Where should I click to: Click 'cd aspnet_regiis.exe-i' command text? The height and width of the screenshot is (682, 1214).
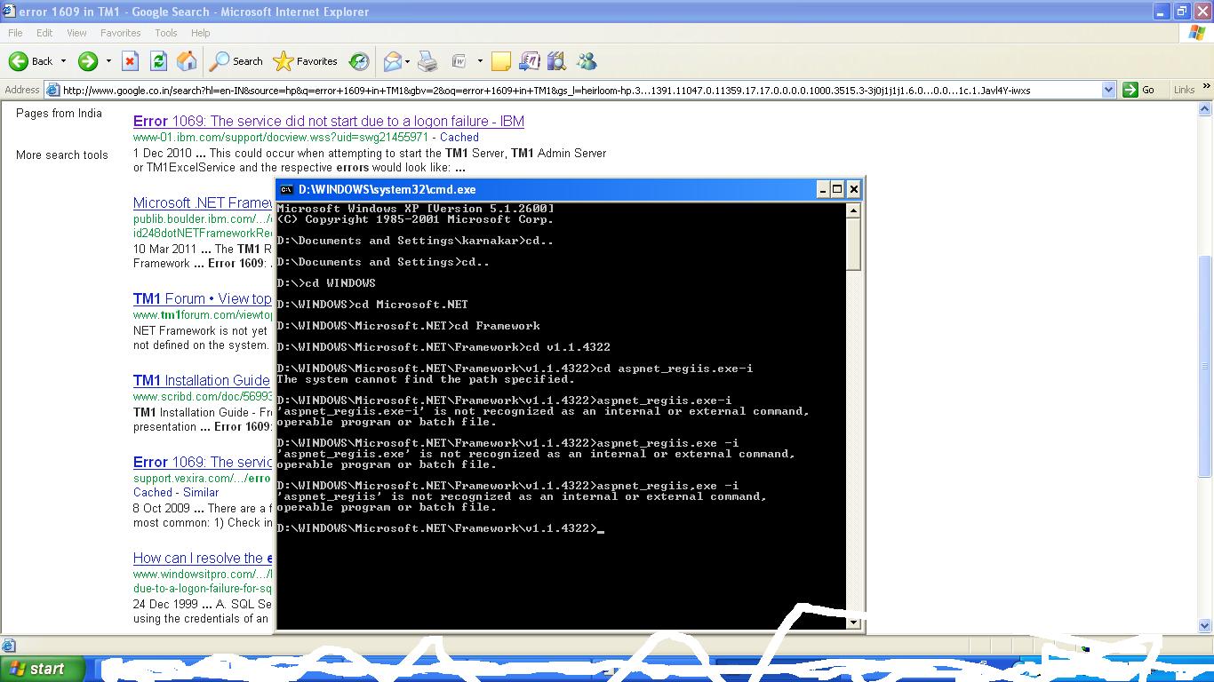[675, 369]
